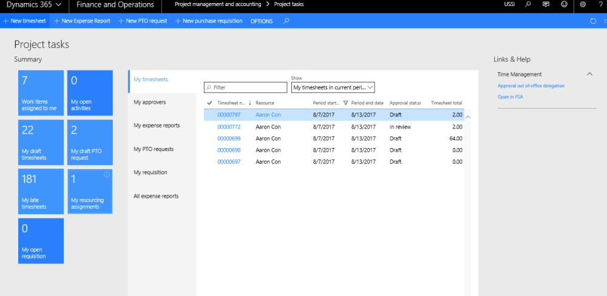Click the refresh icon in action bar
The image size is (607, 296).
[593, 21]
